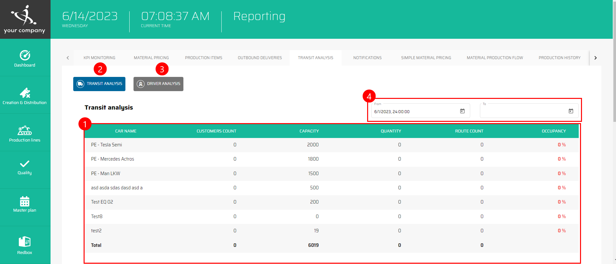Open the Production lines conveyor icon
Screen dimensions: 616x264
(25, 131)
